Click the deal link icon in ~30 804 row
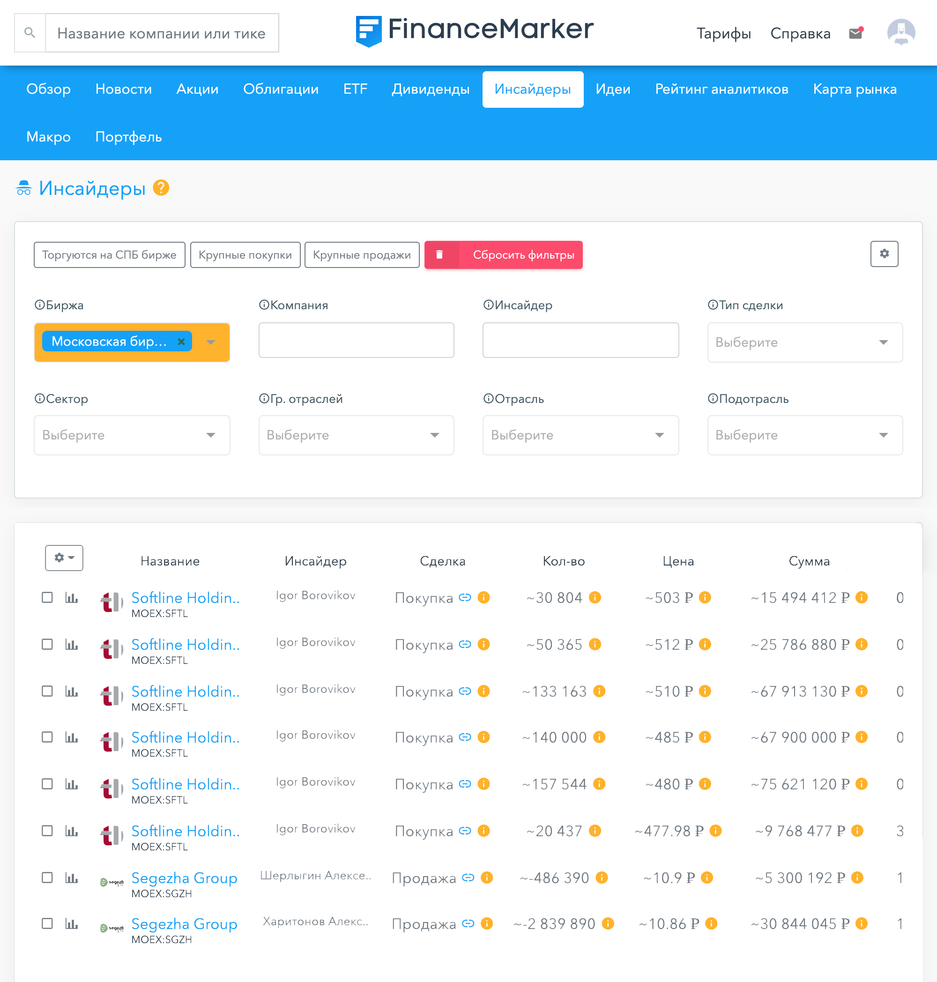 465,597
